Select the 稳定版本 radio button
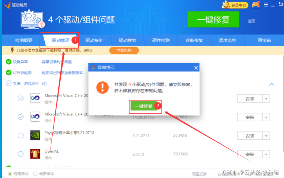 10,174
